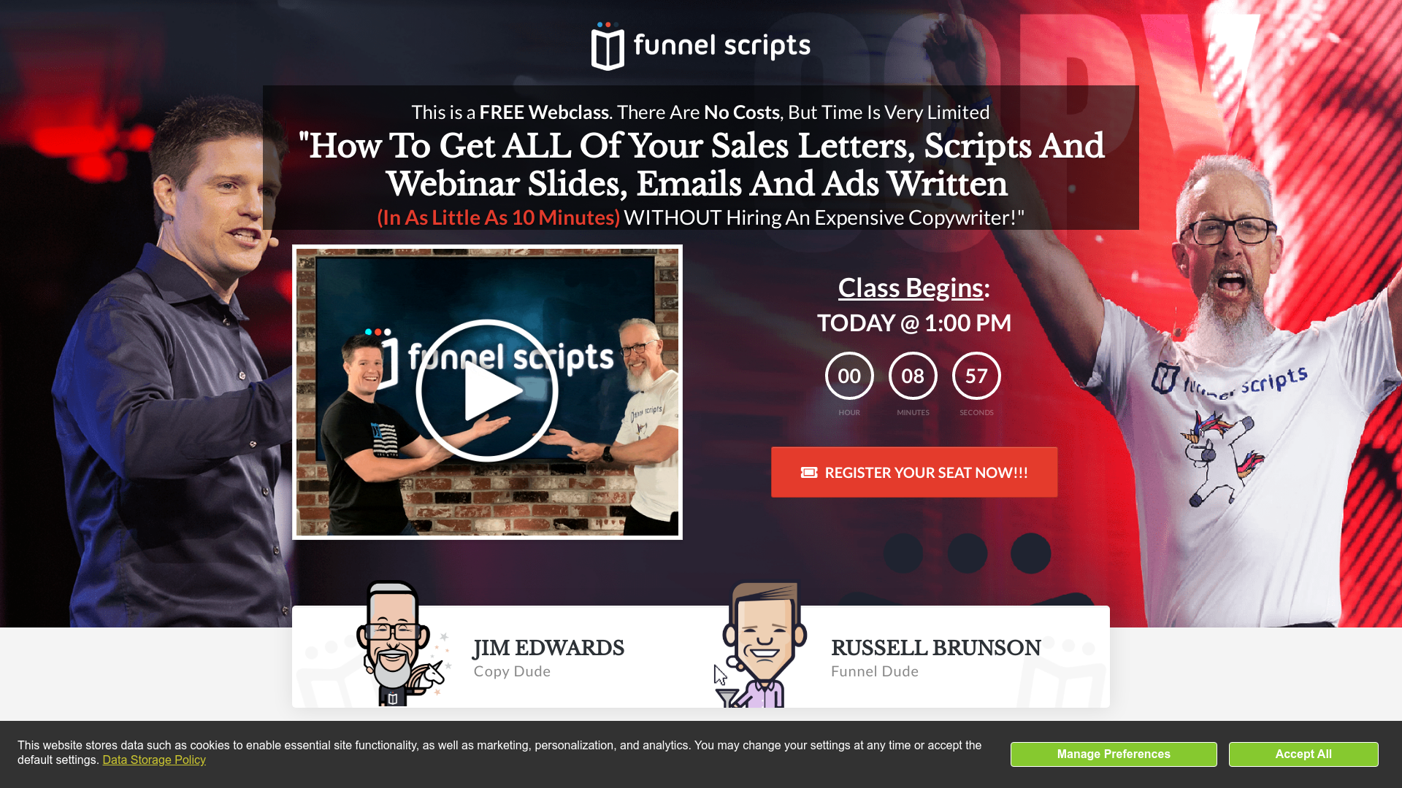Click Accept All cookies button
Viewport: 1402px width, 788px height.
tap(1303, 754)
